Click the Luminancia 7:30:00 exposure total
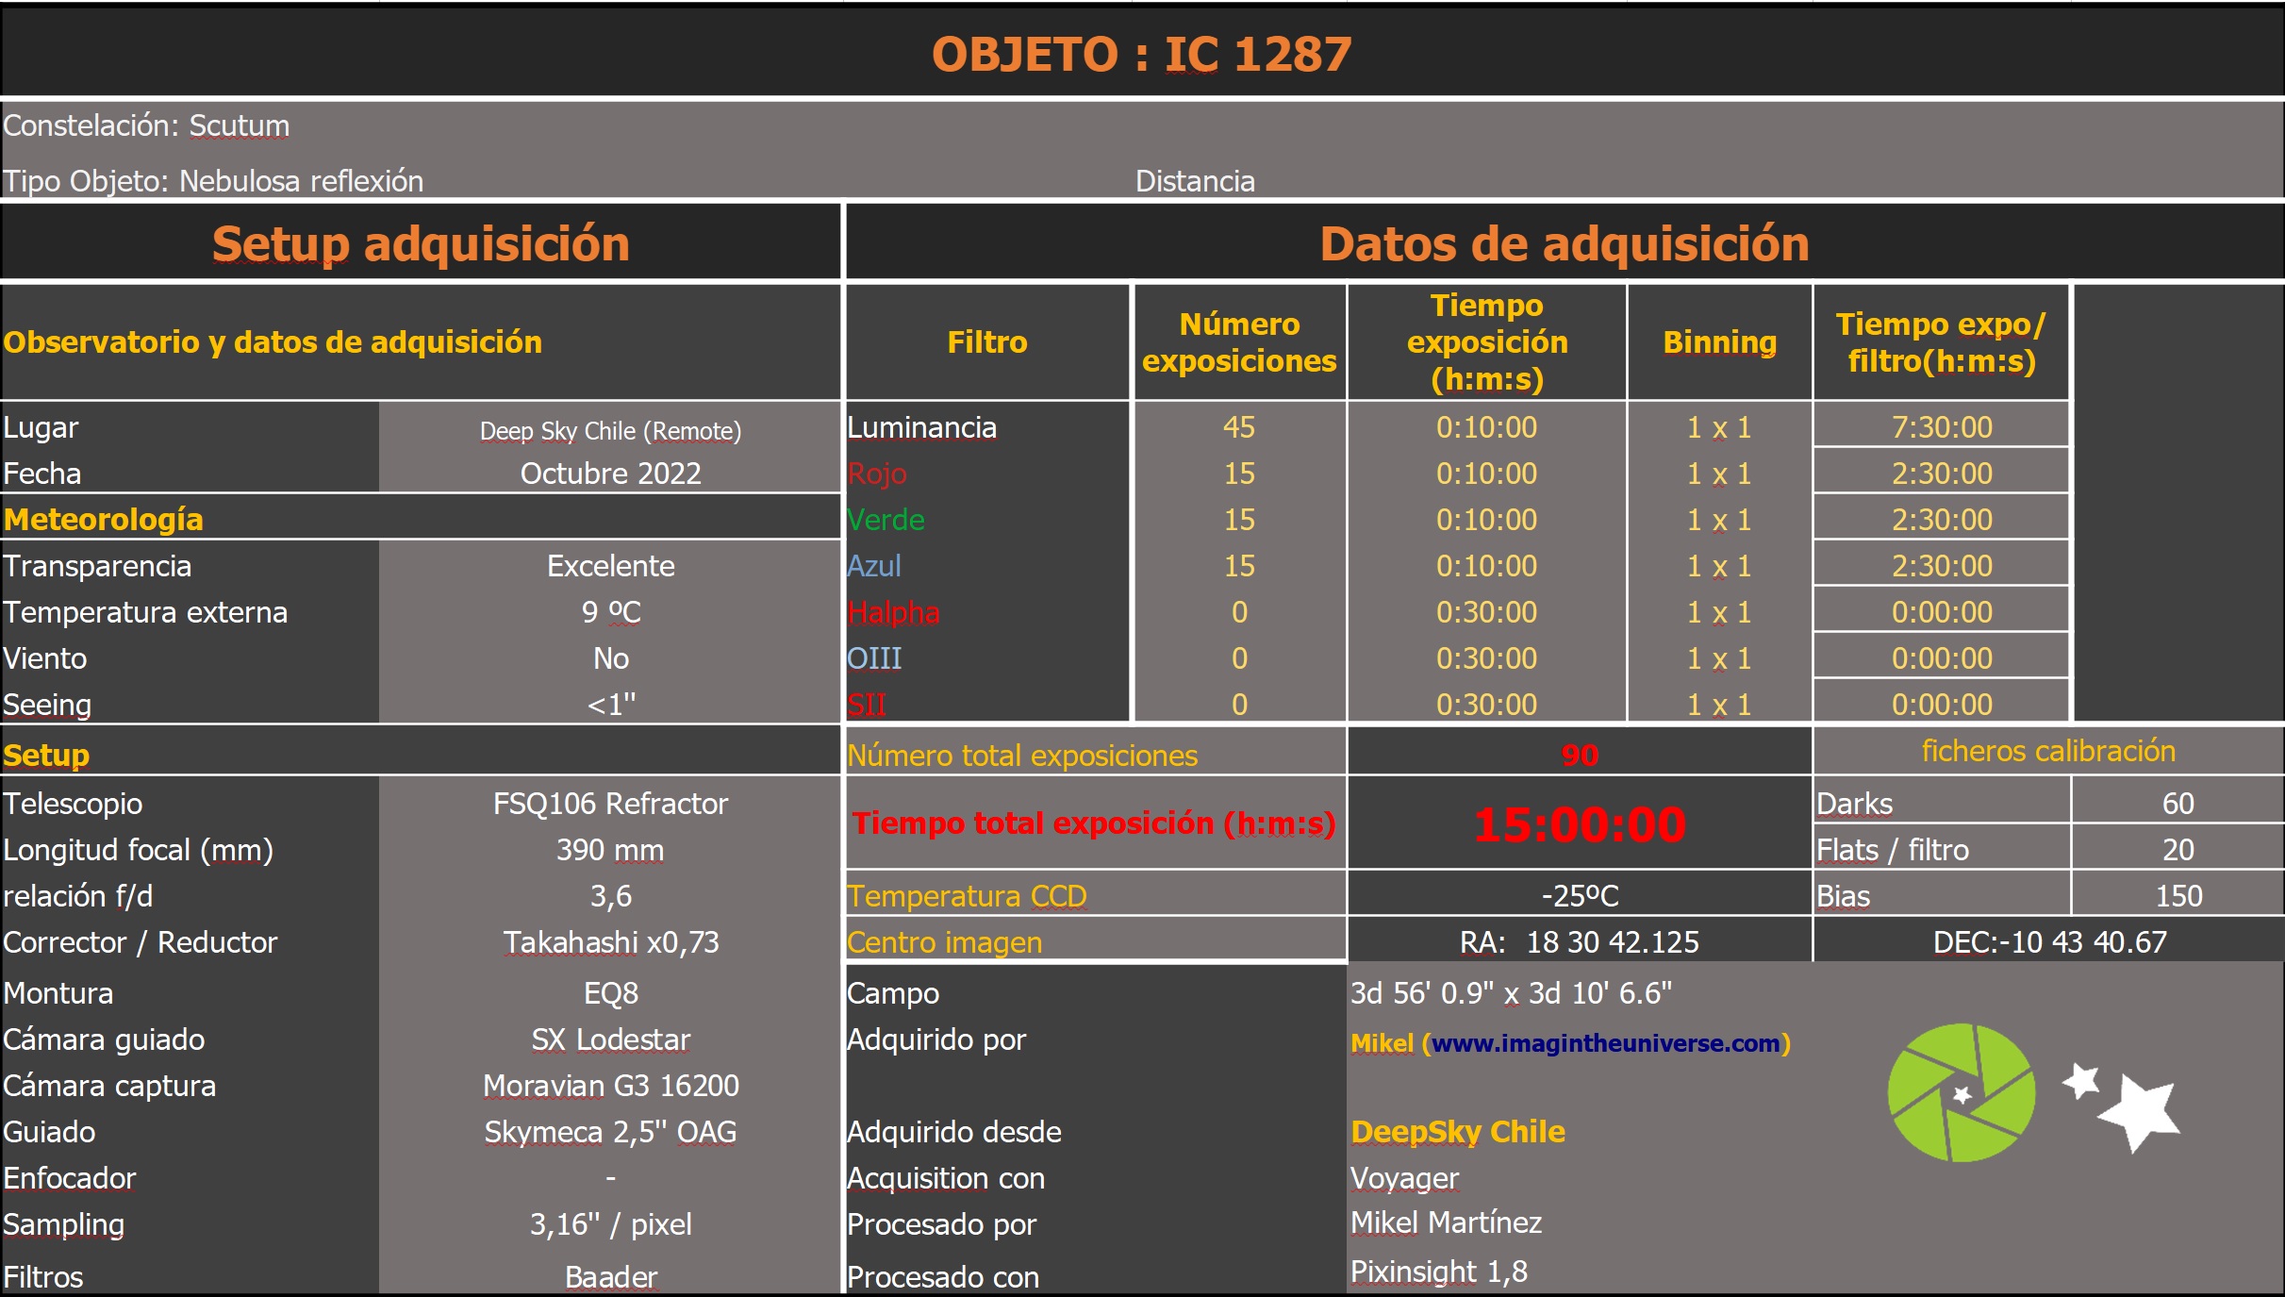The image size is (2285, 1297). 1941,427
